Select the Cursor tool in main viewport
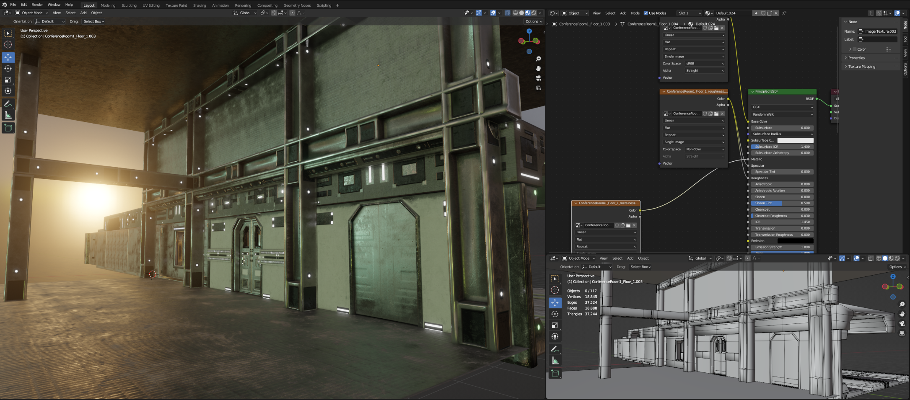The image size is (910, 400). [x=8, y=44]
